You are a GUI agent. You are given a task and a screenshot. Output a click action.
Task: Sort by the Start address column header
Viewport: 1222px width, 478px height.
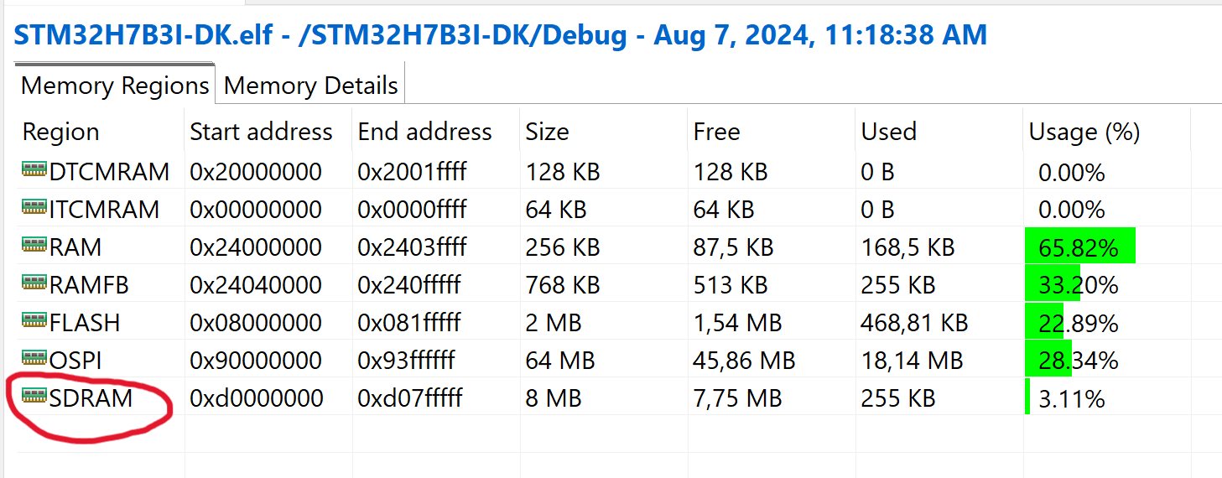pyautogui.click(x=261, y=132)
